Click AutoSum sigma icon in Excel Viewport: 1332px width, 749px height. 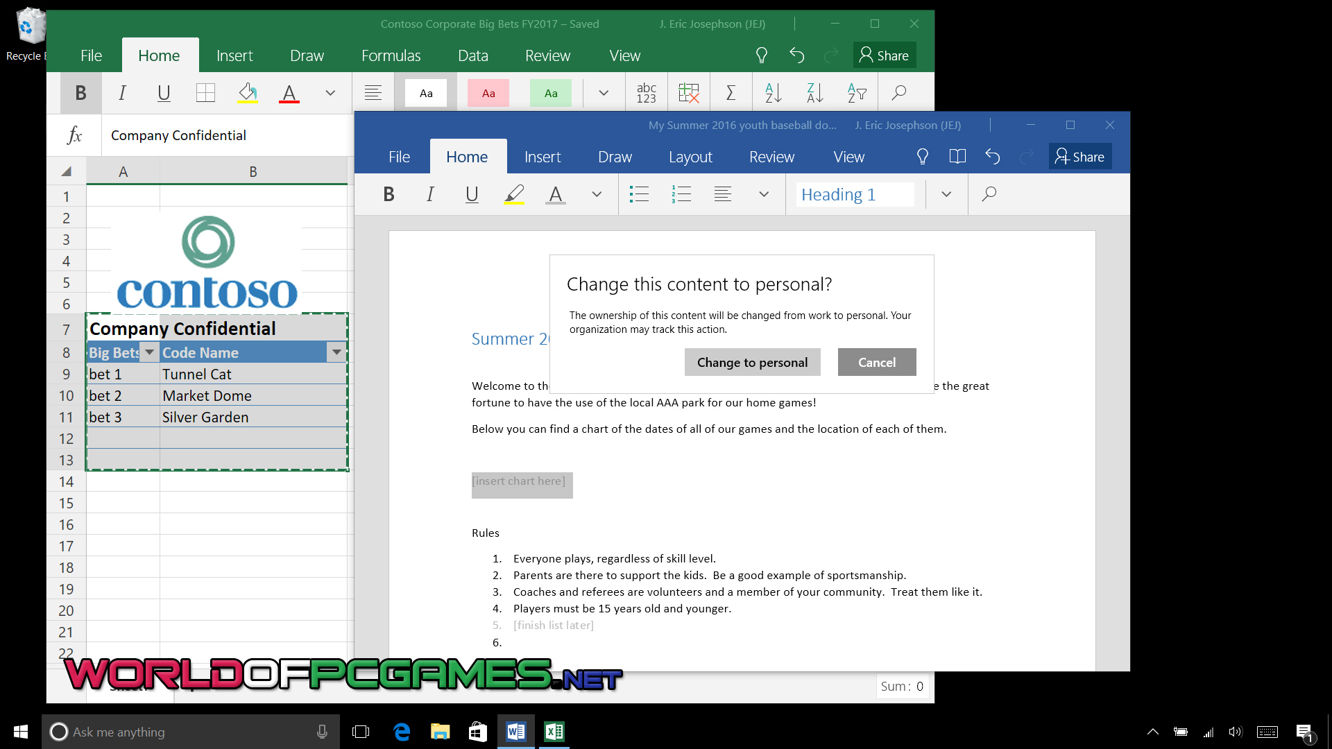[x=731, y=93]
